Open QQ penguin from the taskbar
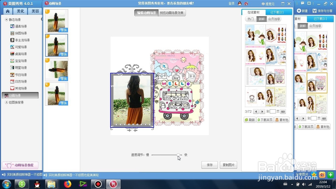Image resolution: width=336 pixels, height=189 pixels. (37, 184)
